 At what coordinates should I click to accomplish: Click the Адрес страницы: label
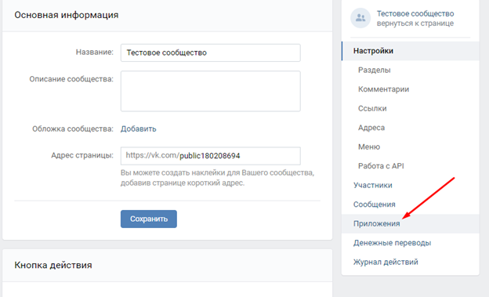pyautogui.click(x=82, y=155)
